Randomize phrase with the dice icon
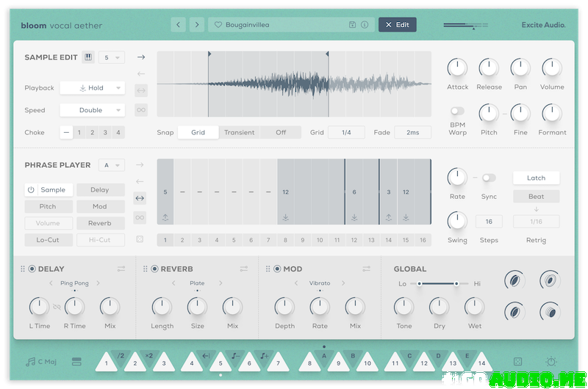This screenshot has height=389, width=588. (x=140, y=239)
